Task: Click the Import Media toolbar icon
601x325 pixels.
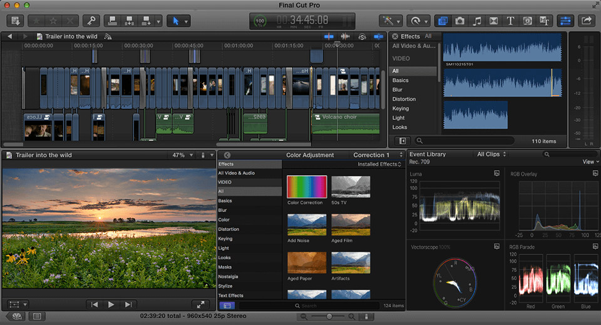Action: [15, 21]
